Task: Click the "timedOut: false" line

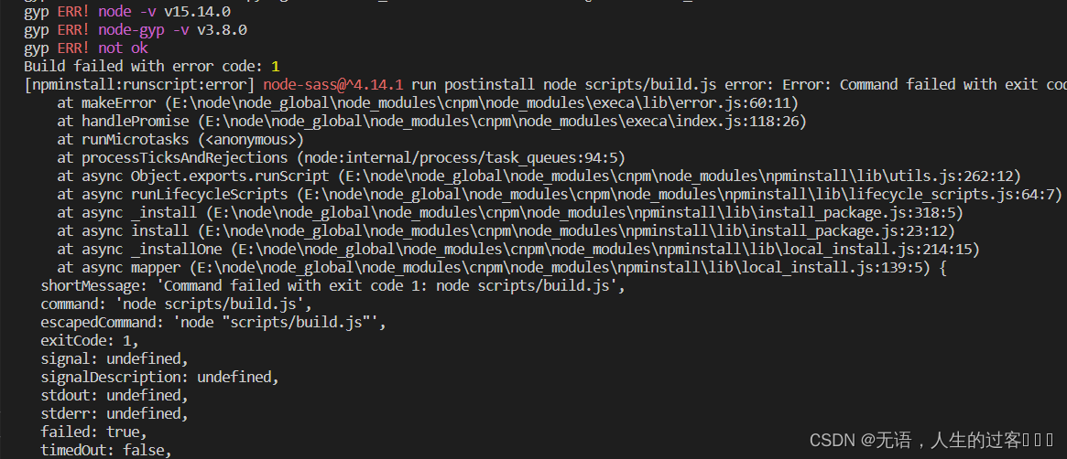Action: point(106,450)
